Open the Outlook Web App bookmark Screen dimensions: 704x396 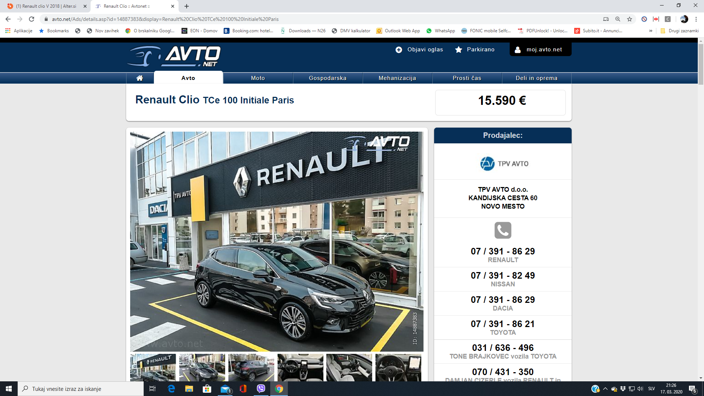click(398, 31)
